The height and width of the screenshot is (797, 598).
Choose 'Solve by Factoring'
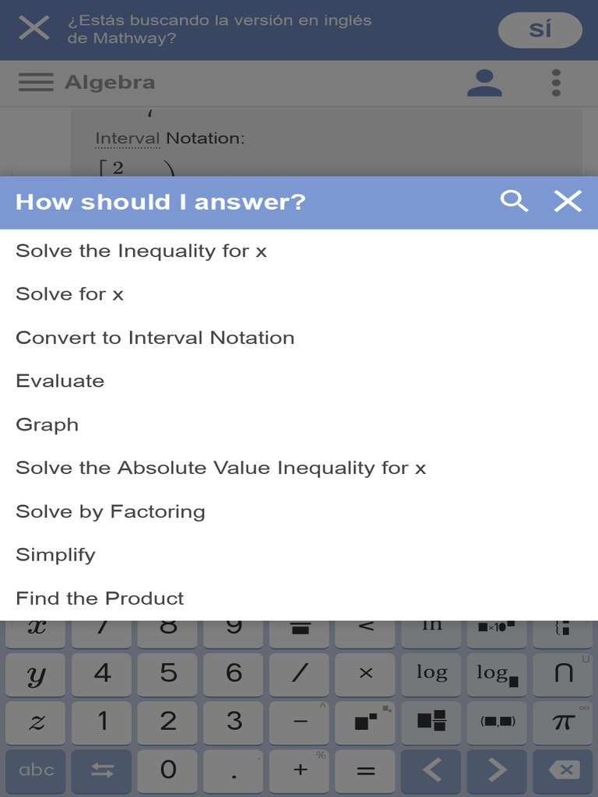pyautogui.click(x=111, y=511)
